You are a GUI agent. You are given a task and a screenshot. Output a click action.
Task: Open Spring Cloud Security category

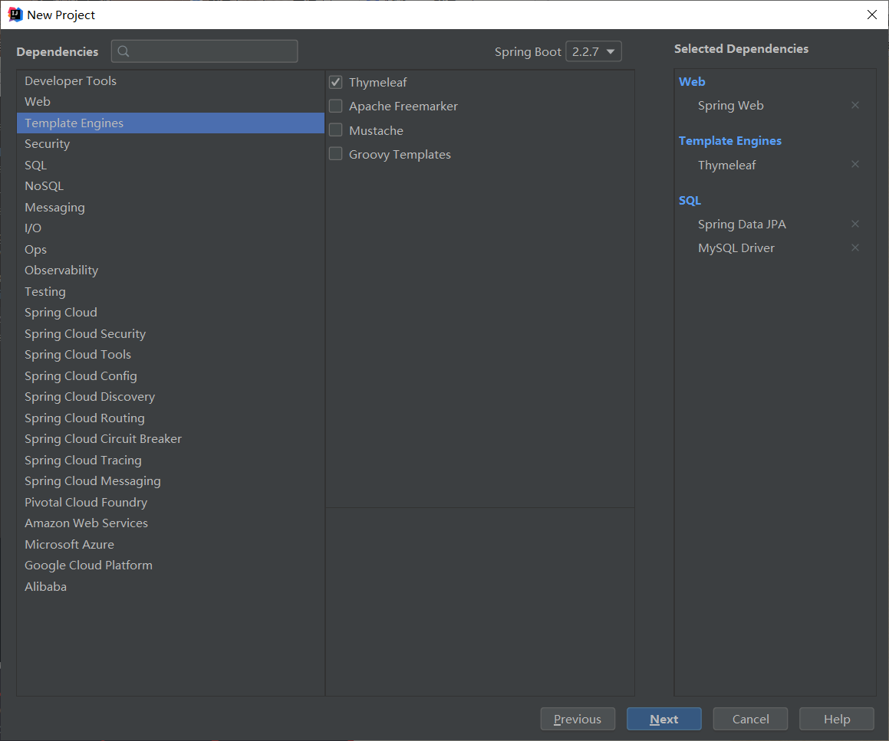pyautogui.click(x=170, y=333)
